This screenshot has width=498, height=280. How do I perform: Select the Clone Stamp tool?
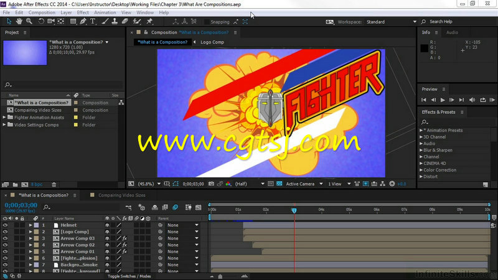click(x=115, y=21)
